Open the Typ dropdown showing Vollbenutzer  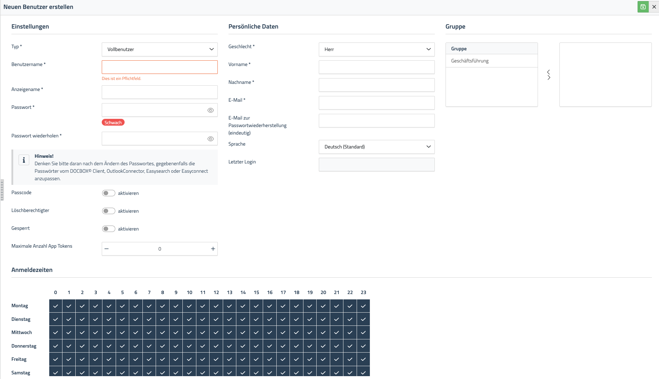[x=160, y=49]
